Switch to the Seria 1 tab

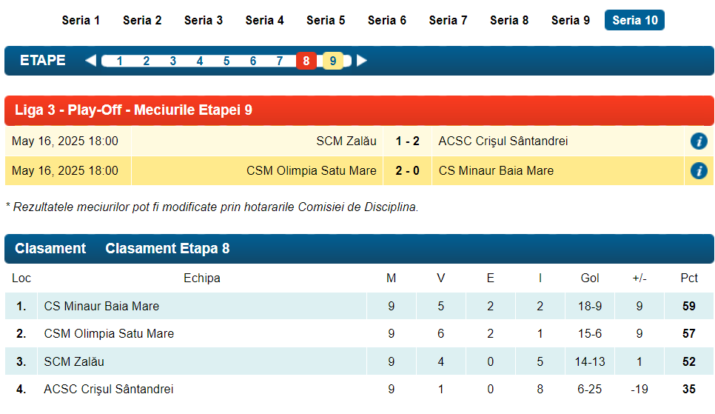[x=81, y=20]
